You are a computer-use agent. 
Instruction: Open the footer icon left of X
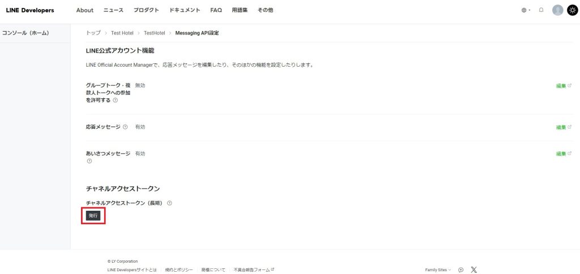coord(461,269)
